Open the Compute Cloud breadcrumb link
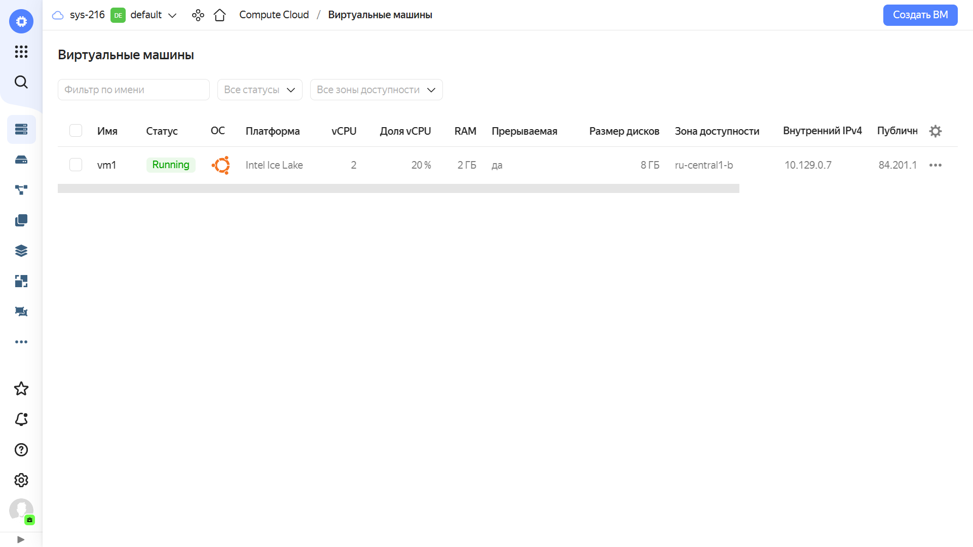This screenshot has width=973, height=547. [x=274, y=15]
